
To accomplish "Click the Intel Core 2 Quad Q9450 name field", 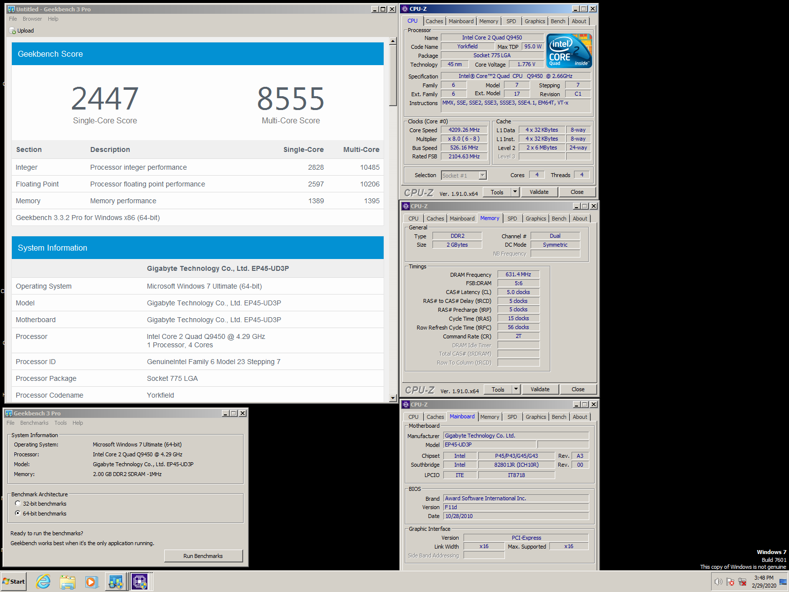I will (x=492, y=37).
